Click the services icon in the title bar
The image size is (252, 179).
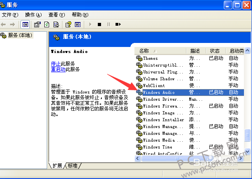point(2,5)
